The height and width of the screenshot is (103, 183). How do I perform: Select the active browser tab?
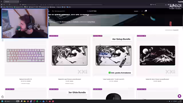(11, 2)
